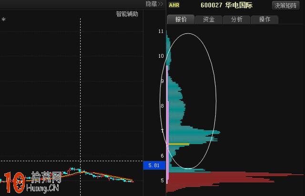Click the AHR badge icon
This screenshot has width=305, height=196.
174,5
